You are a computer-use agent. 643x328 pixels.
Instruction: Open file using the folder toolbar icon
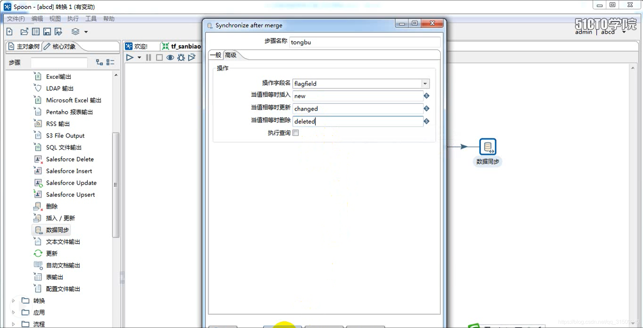(x=24, y=31)
